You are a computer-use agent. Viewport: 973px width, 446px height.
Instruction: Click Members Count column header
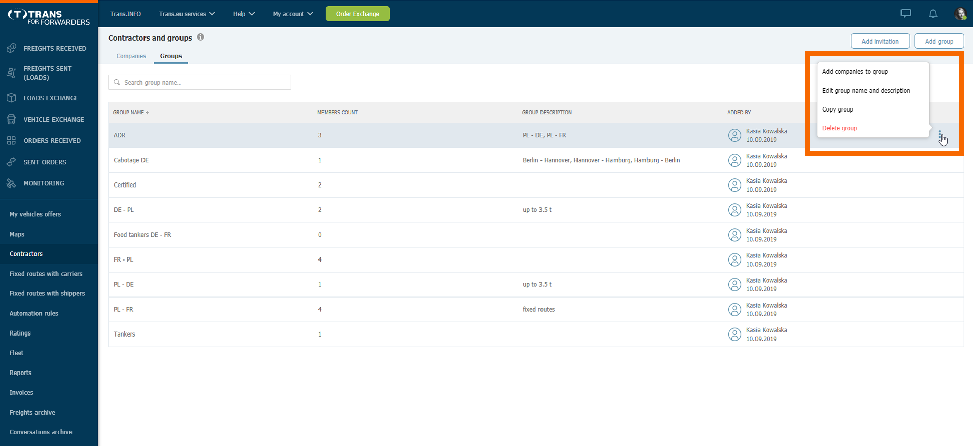(x=338, y=112)
